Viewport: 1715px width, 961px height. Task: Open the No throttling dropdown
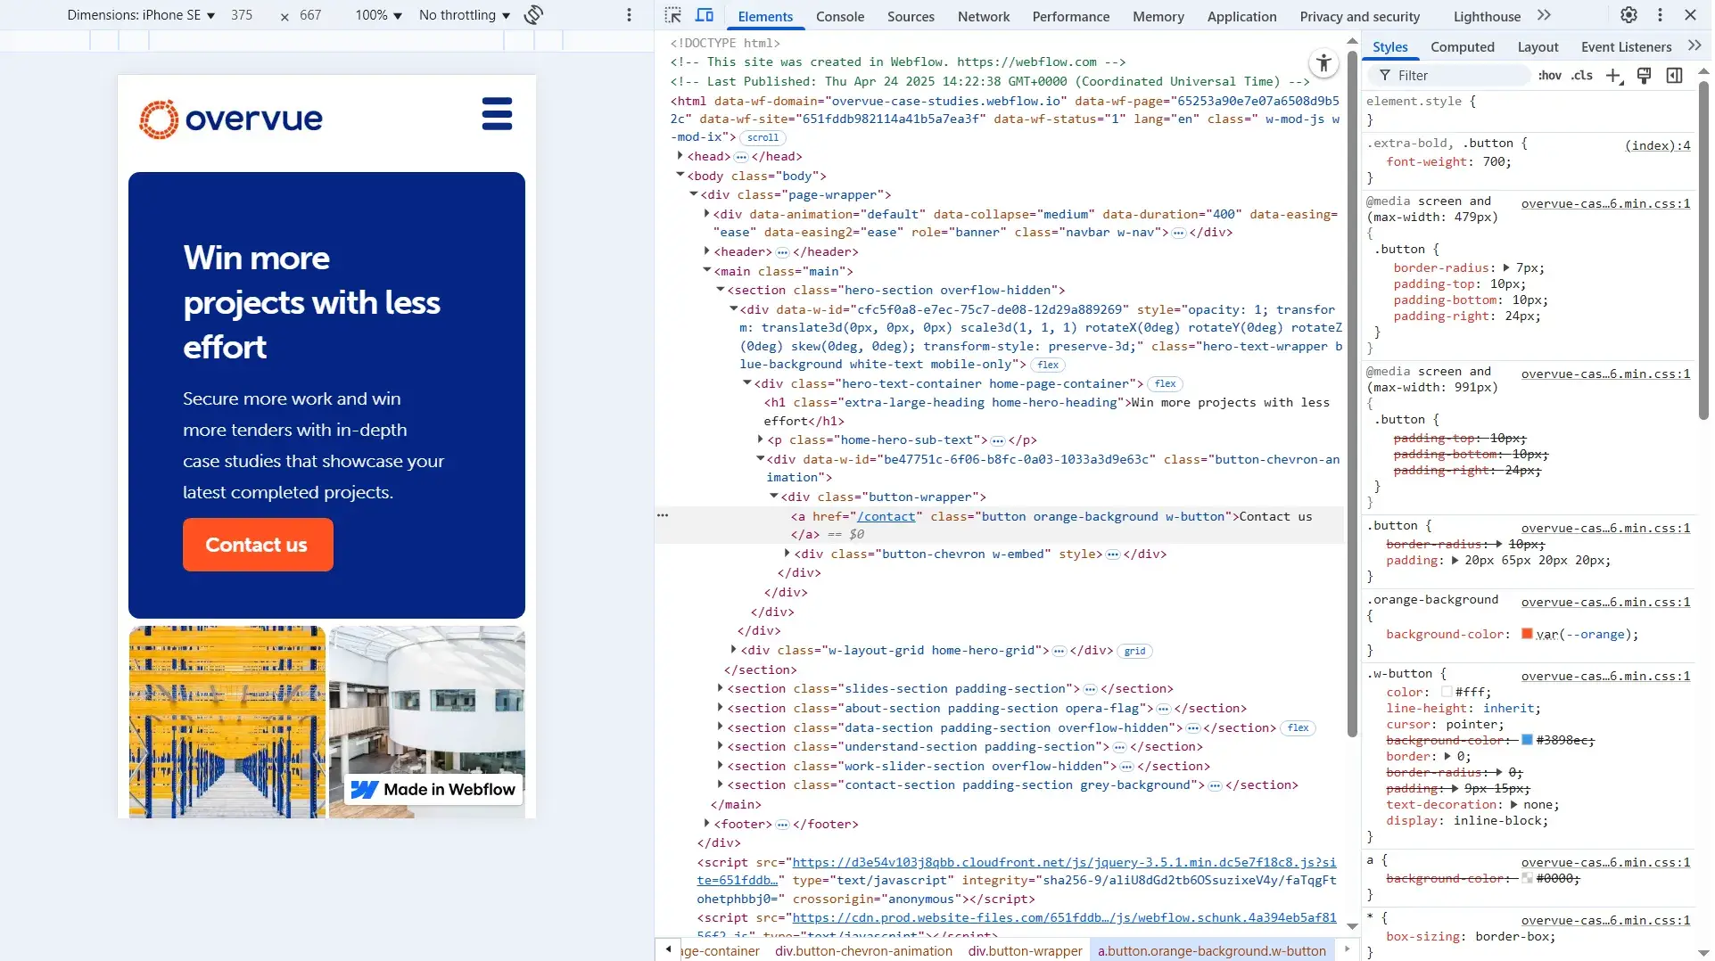point(465,15)
